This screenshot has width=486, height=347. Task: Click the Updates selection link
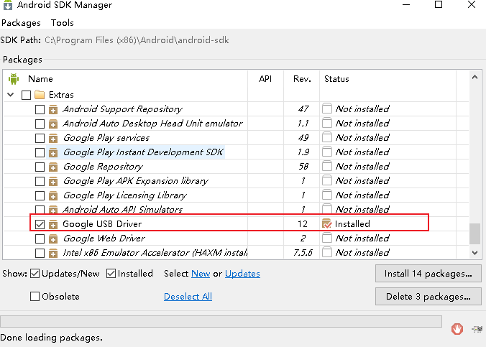(242, 274)
